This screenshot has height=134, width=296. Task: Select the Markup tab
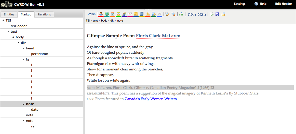coord(26,14)
